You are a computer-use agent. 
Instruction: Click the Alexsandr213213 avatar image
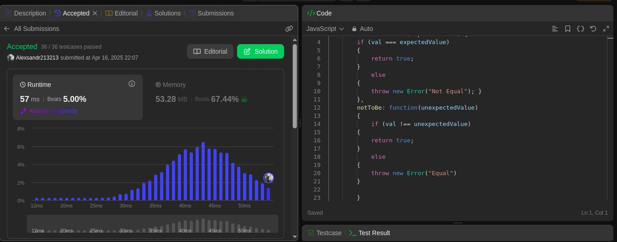click(10, 58)
